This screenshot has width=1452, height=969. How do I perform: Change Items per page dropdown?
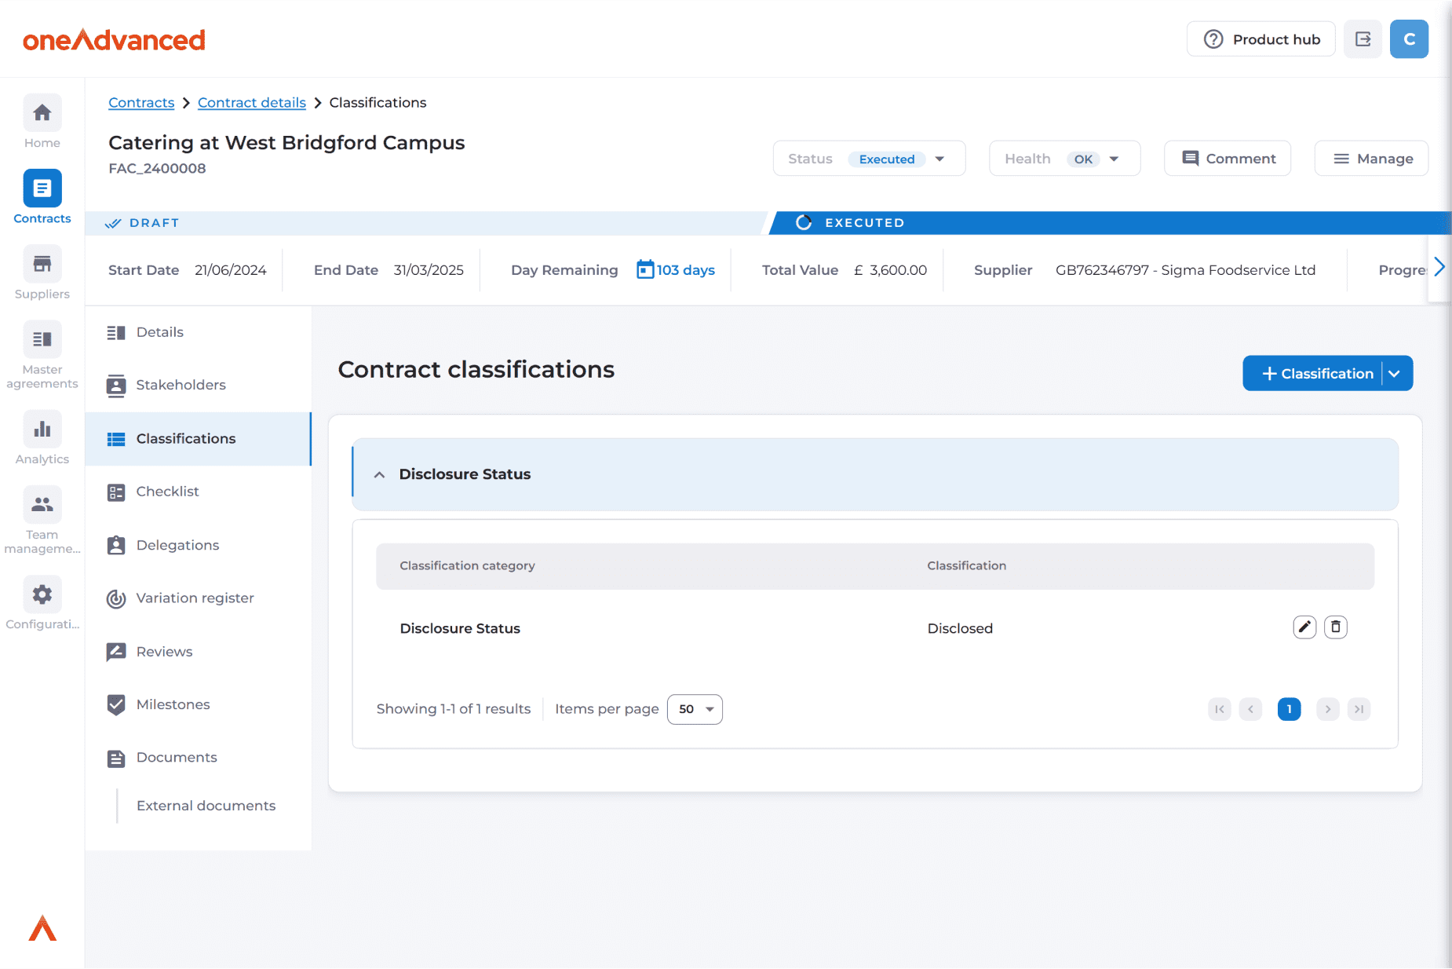695,709
